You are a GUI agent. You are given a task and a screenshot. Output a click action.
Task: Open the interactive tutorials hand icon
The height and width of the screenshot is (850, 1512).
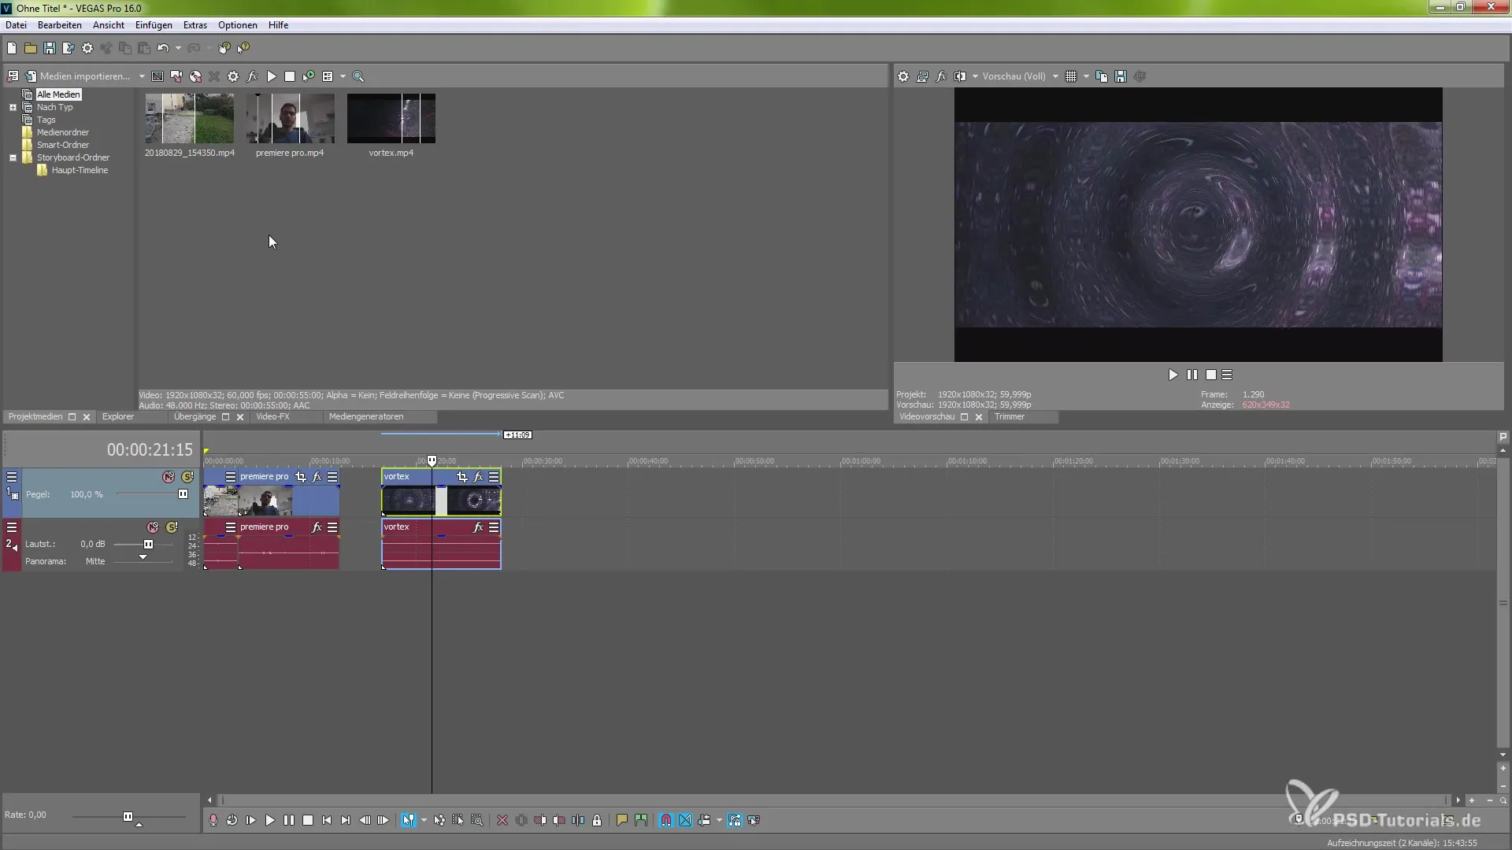(224, 48)
